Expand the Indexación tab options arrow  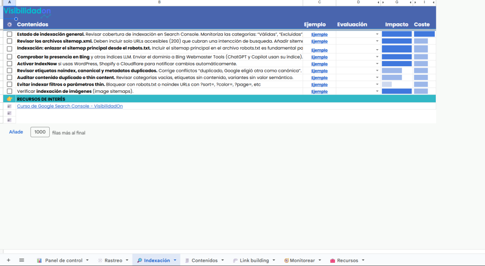[x=175, y=260]
